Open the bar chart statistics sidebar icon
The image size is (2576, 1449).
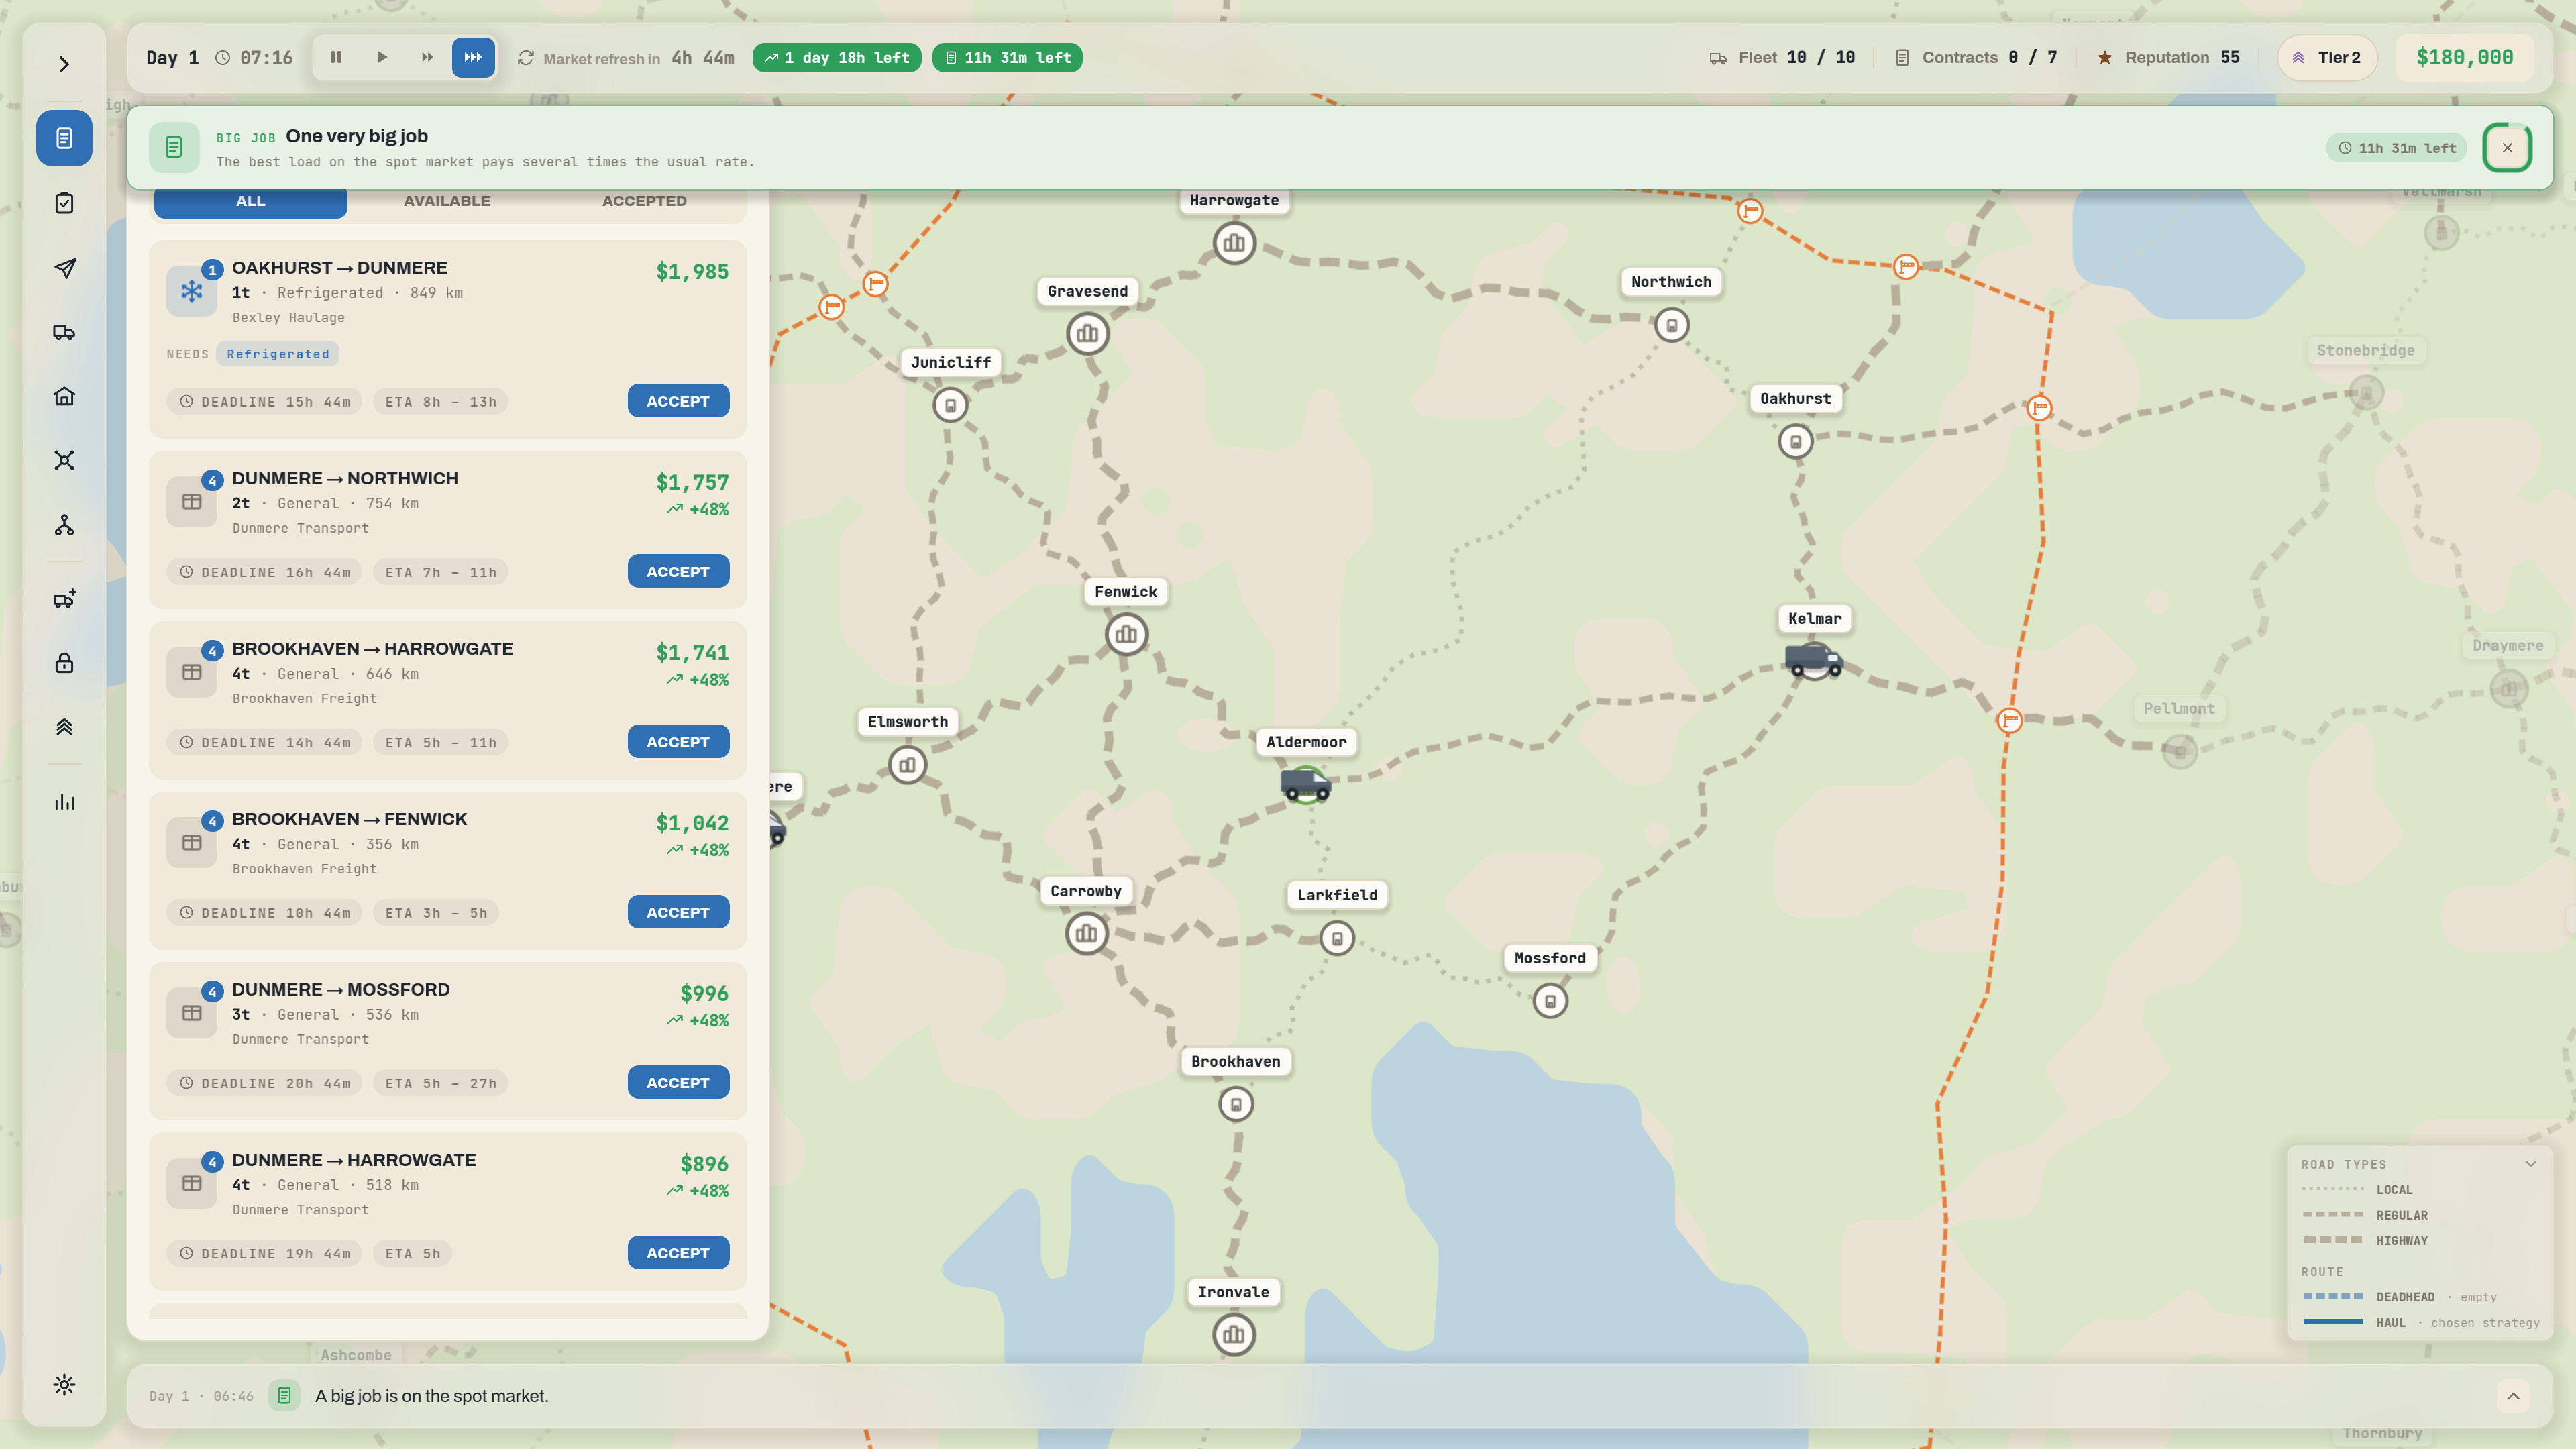tap(64, 802)
